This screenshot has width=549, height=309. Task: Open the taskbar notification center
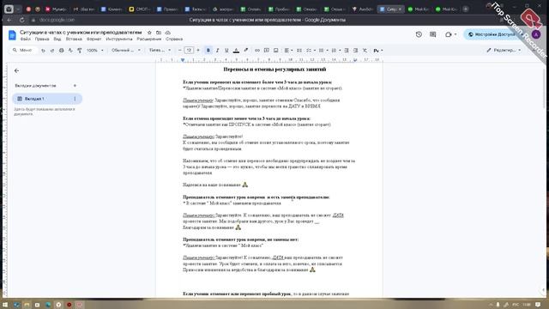point(538,305)
